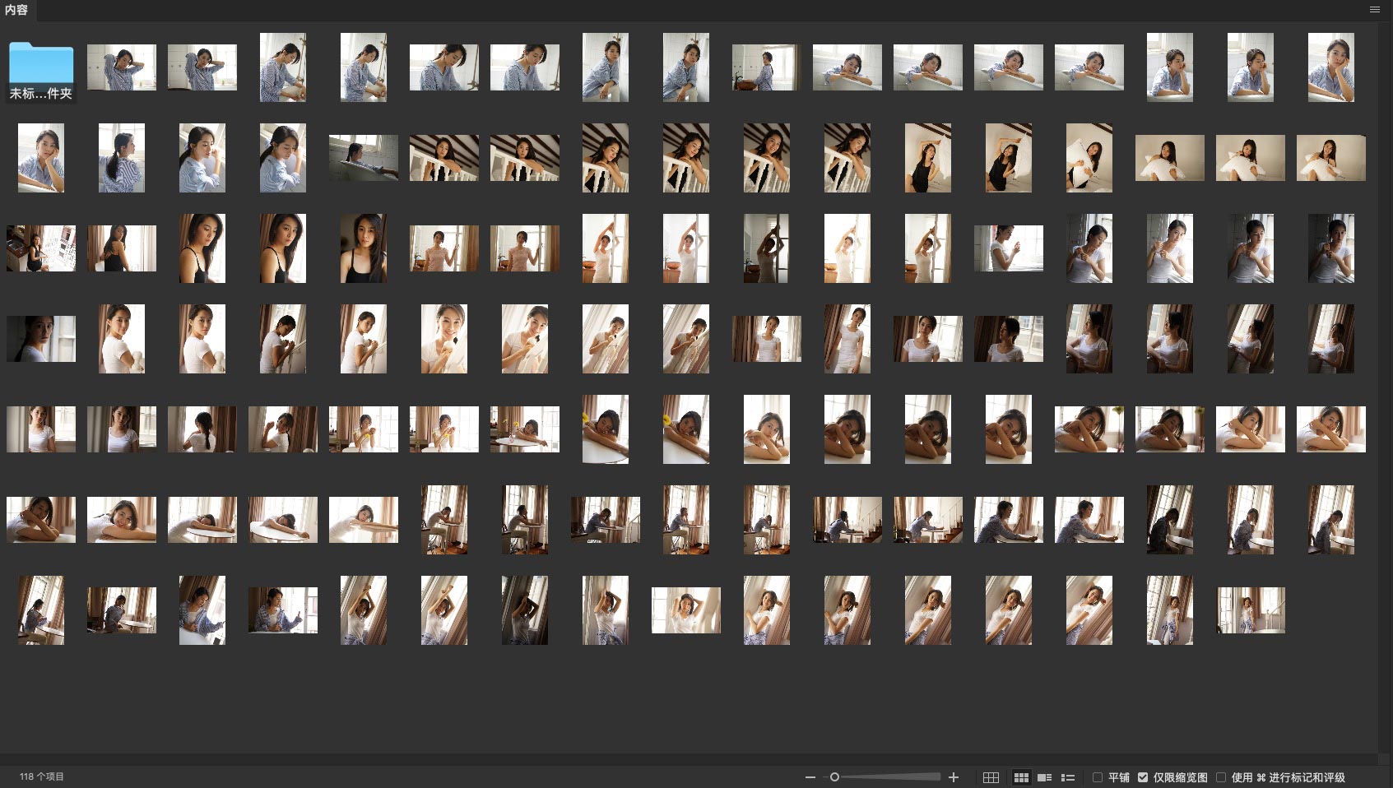1393x788 pixels.
Task: Open the content panel hamburger menu
Action: pyautogui.click(x=1374, y=10)
